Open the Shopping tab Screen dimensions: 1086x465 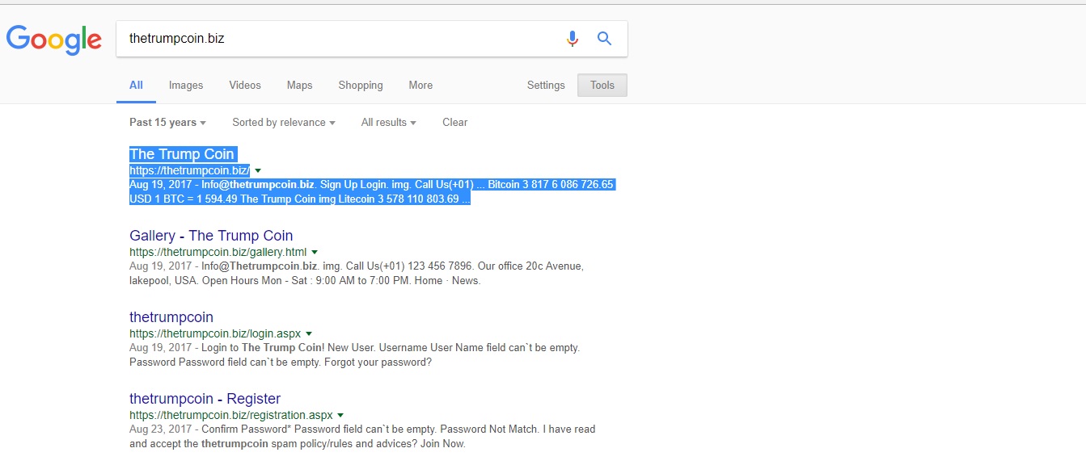click(361, 85)
